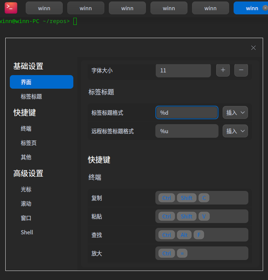268x280 pixels.
Task: Click the 远程标签标题格式 label
Action: click(113, 131)
